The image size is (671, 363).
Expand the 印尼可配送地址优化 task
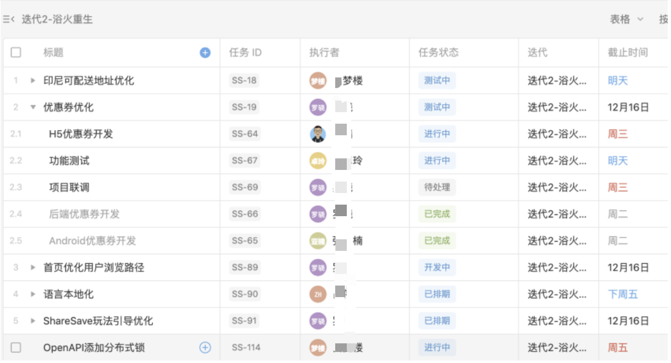pos(33,80)
